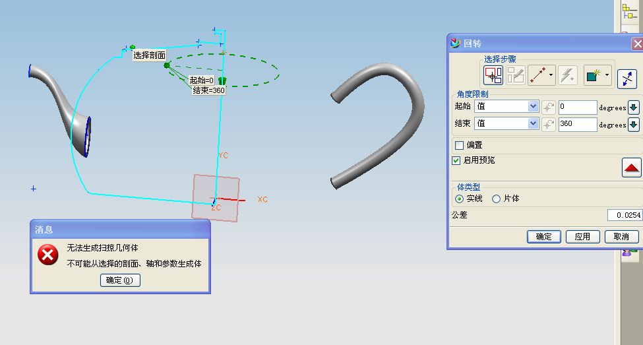Open the 结束 limit type dropdown
Screen dimensions: 643x345
coord(533,123)
